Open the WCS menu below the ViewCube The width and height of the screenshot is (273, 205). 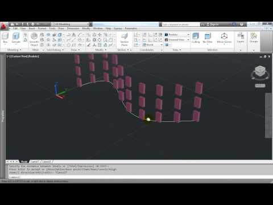pyautogui.click(x=260, y=85)
